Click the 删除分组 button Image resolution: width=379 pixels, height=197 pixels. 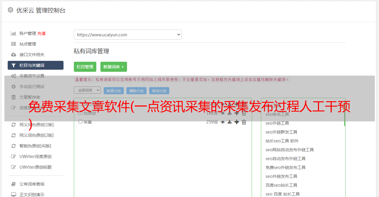[x=136, y=91]
